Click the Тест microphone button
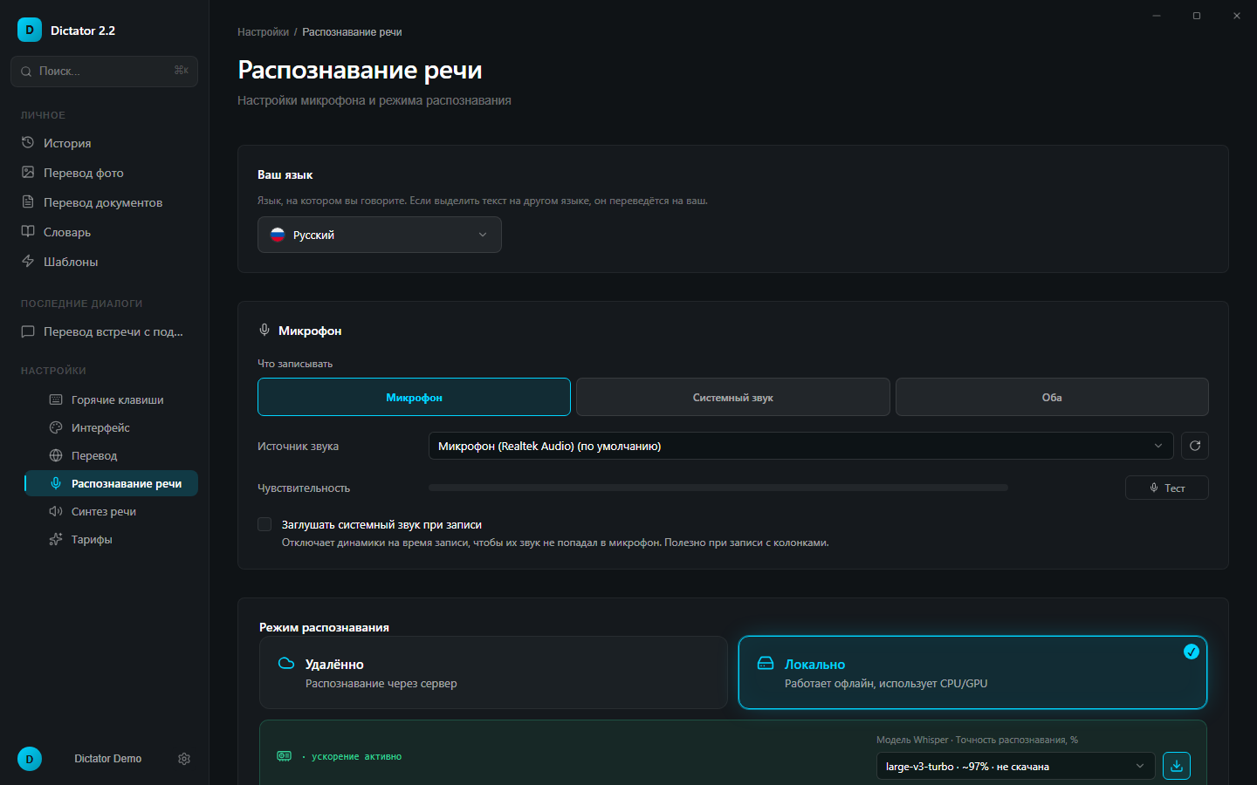1257x785 pixels. 1167,488
